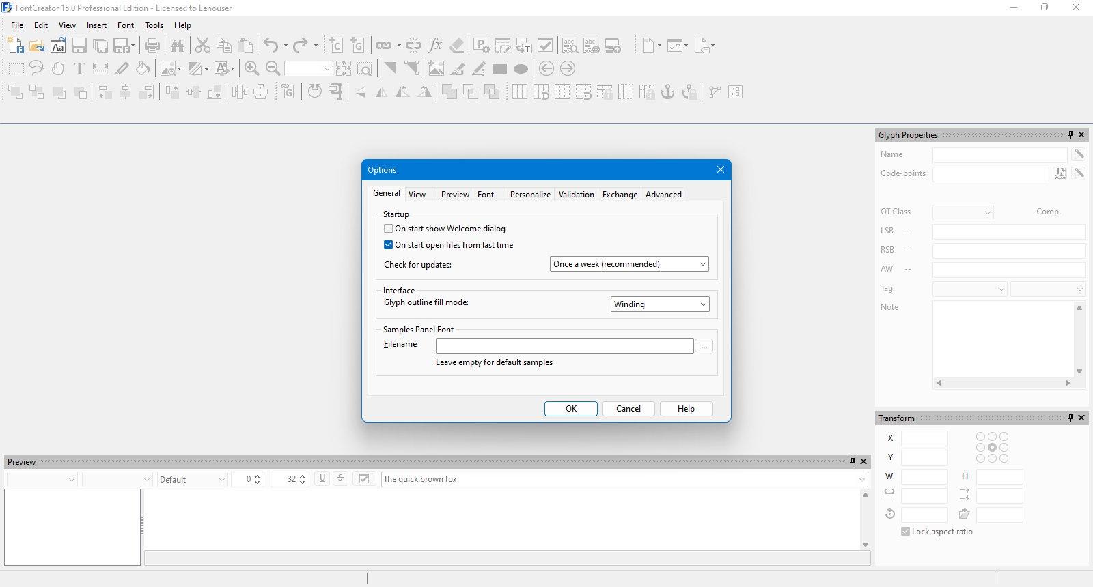
Task: Click the Cut scissors icon
Action: click(202, 46)
